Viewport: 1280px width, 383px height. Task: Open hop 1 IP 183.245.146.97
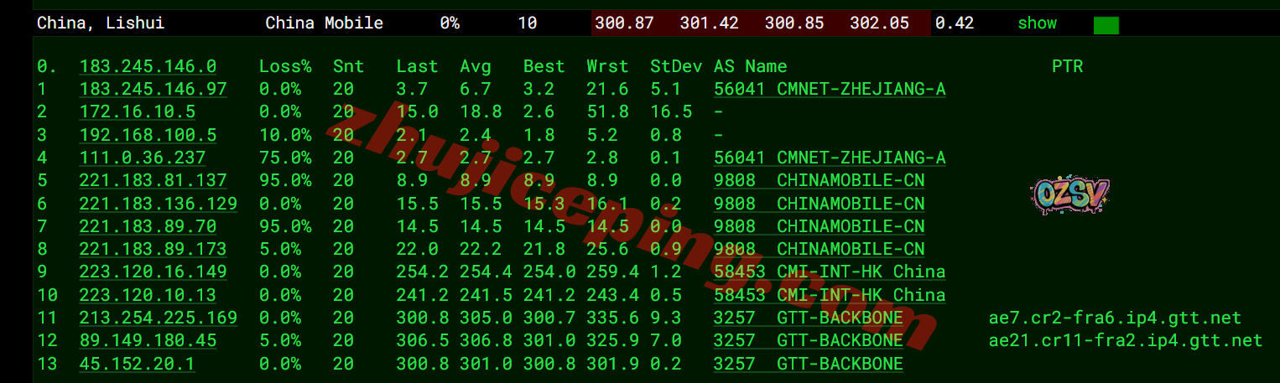153,89
